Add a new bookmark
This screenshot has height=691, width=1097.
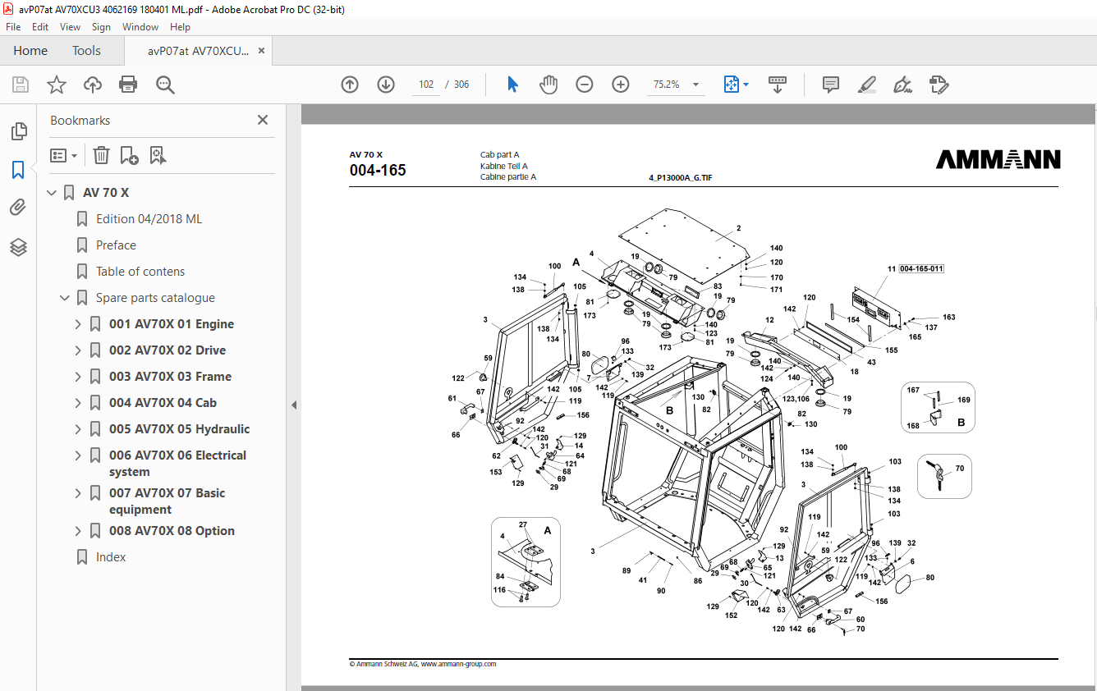point(129,155)
